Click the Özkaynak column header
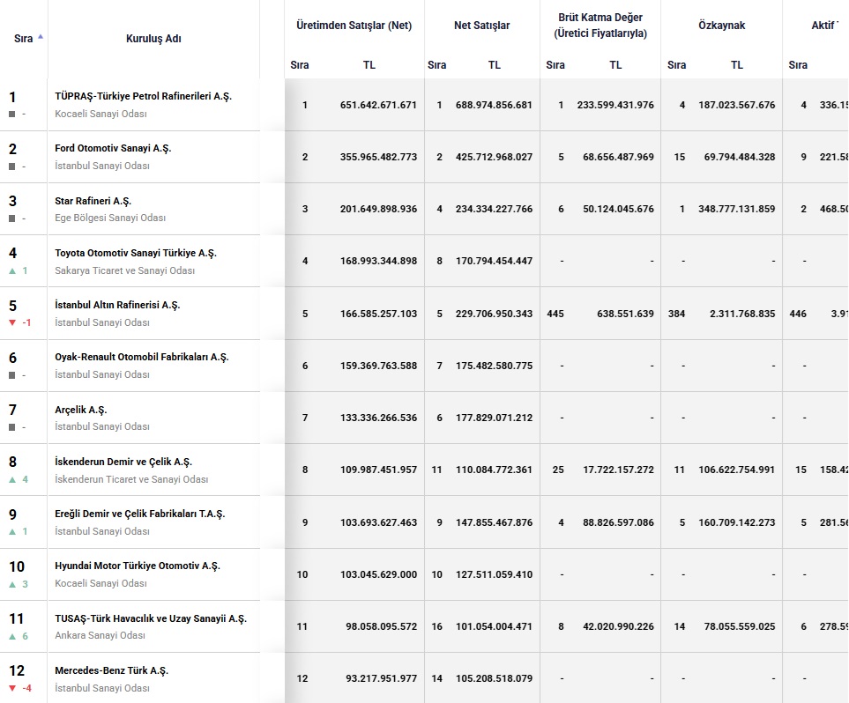This screenshot has width=849, height=703. (722, 26)
